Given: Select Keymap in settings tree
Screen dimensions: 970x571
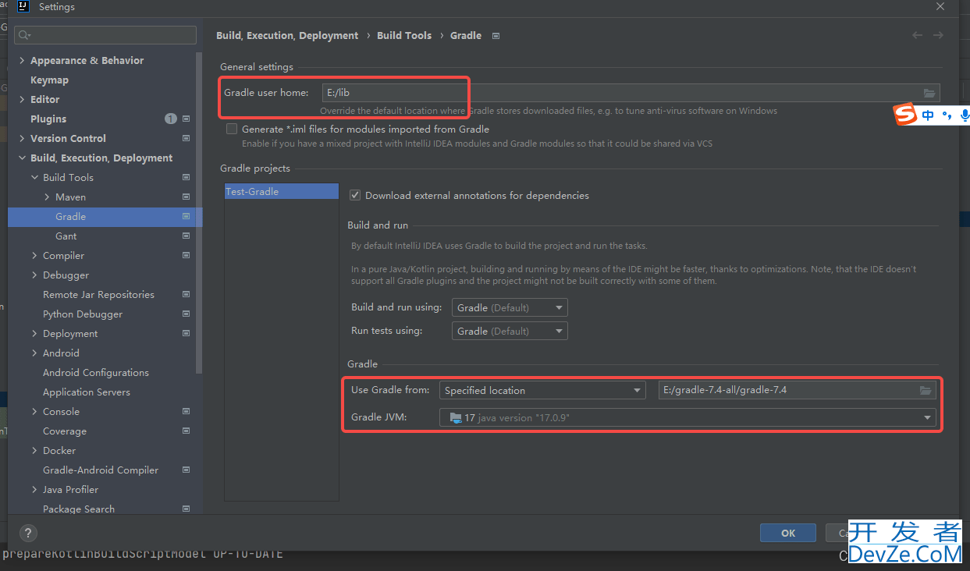Looking at the screenshot, I should [x=49, y=80].
